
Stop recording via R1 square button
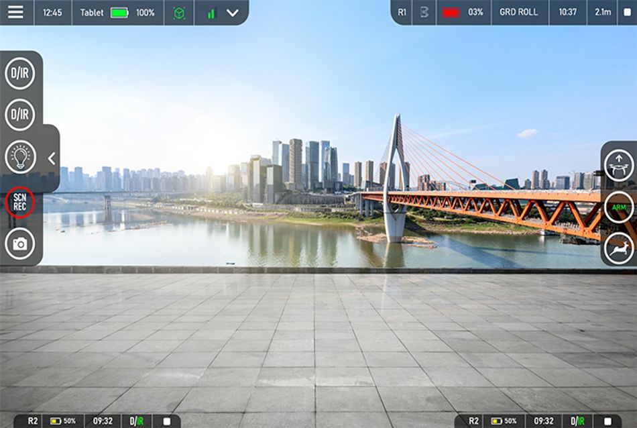[x=627, y=12]
